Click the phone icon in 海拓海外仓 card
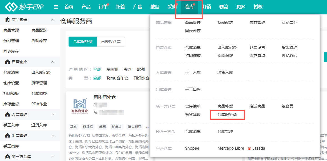Viewport: 327px width, 161px height. 95,112
